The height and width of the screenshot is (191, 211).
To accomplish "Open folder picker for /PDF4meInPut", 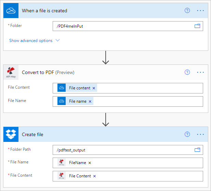I will tap(197, 26).
